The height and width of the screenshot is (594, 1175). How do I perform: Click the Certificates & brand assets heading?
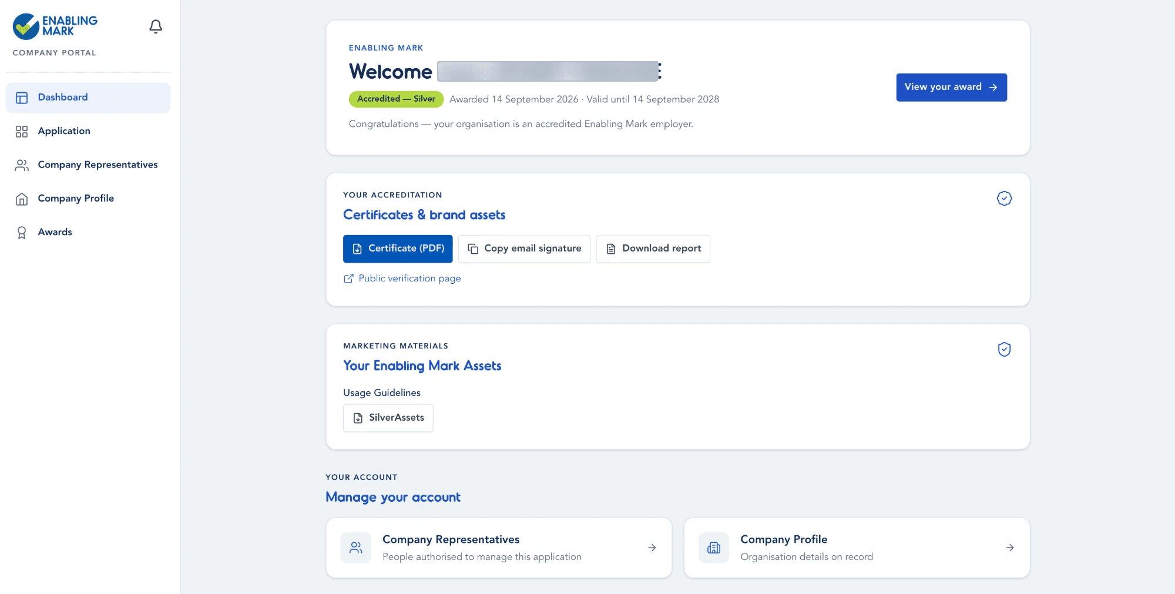tap(424, 215)
